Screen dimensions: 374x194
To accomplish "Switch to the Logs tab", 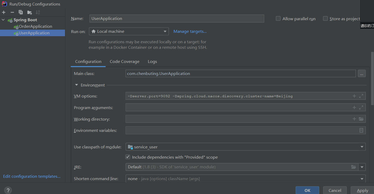I will pyautogui.click(x=152, y=62).
